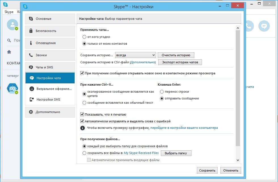The width and height of the screenshot is (278, 182).
Task: Select только от моих контактов radio option
Action: (x=85, y=44)
